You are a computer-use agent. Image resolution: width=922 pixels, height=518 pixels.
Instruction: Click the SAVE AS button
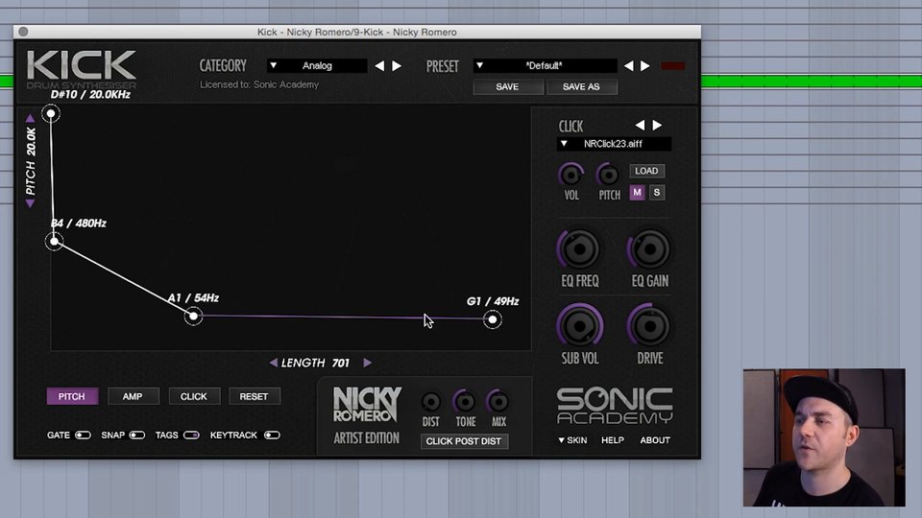582,87
